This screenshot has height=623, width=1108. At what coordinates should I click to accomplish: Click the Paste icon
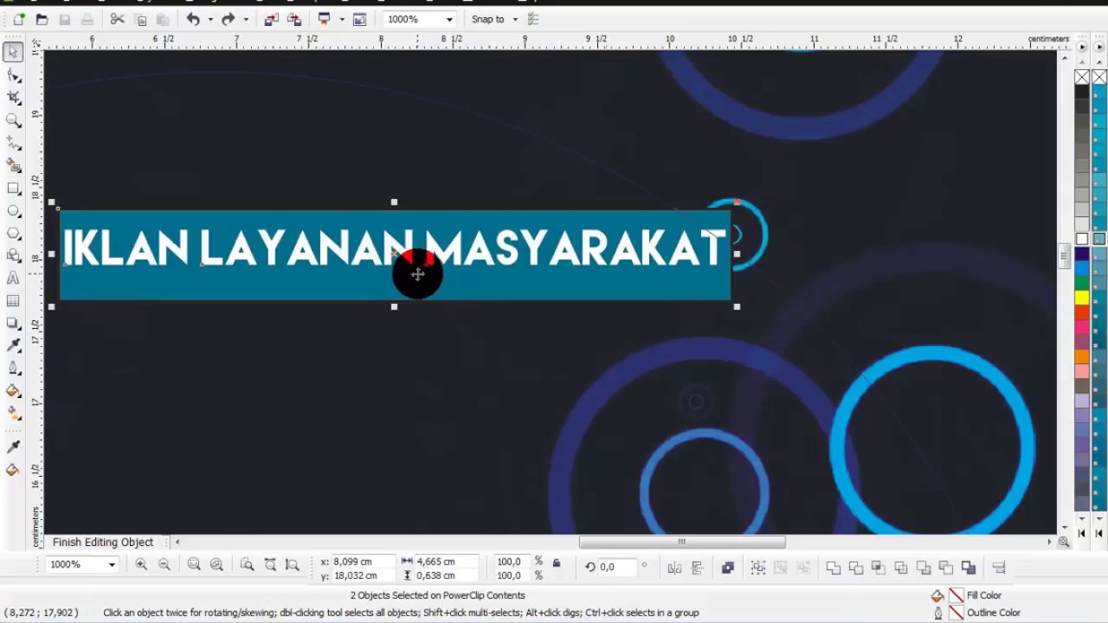pos(163,19)
